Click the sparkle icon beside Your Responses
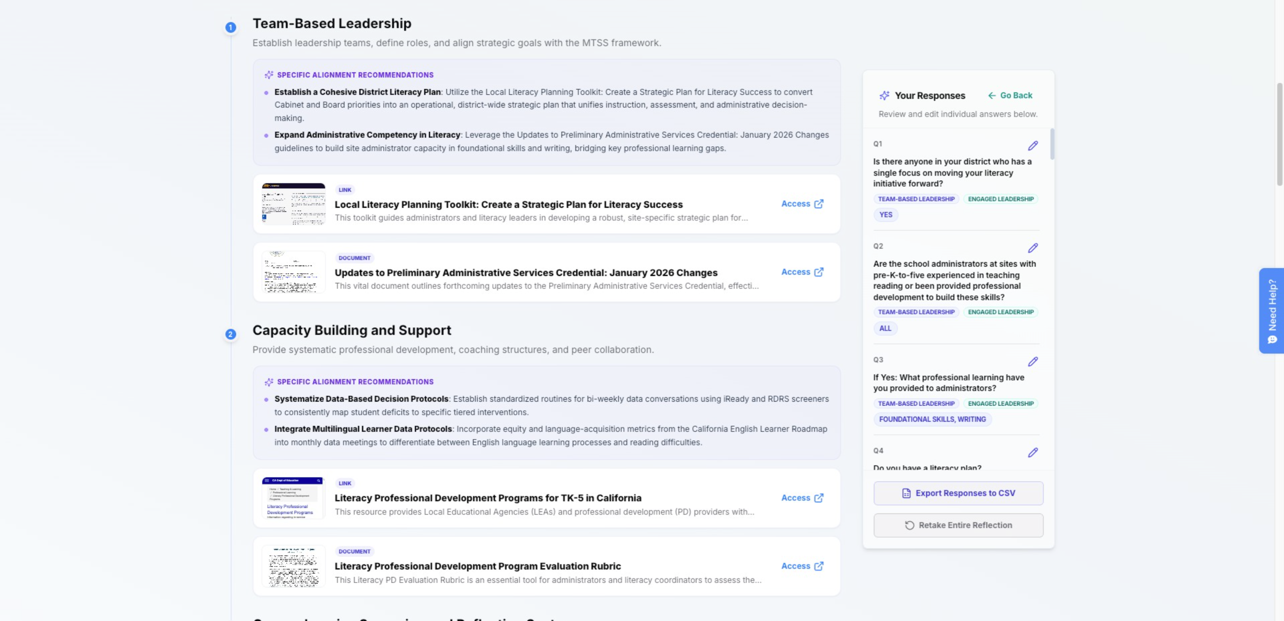The image size is (1284, 621). point(884,96)
